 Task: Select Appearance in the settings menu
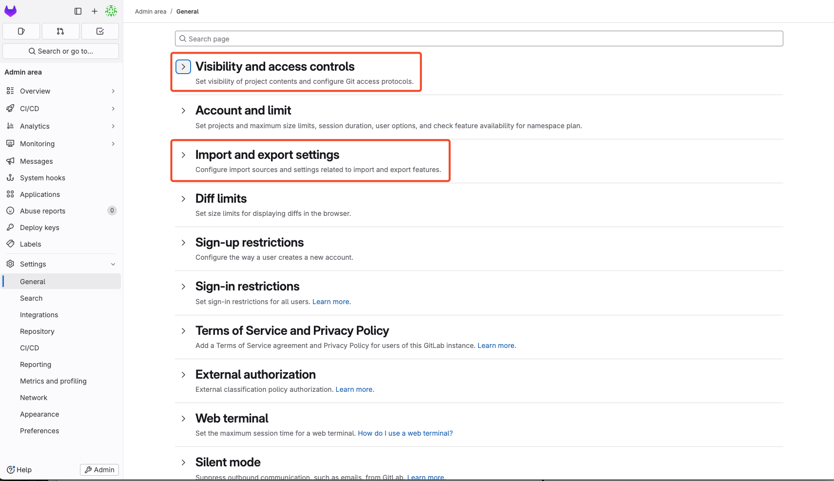pyautogui.click(x=39, y=414)
